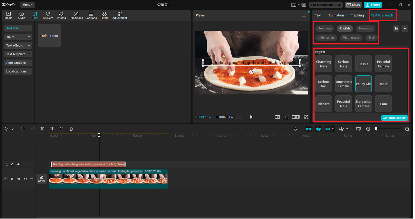Click the Undo arrow in timeline toolbar

(23, 129)
